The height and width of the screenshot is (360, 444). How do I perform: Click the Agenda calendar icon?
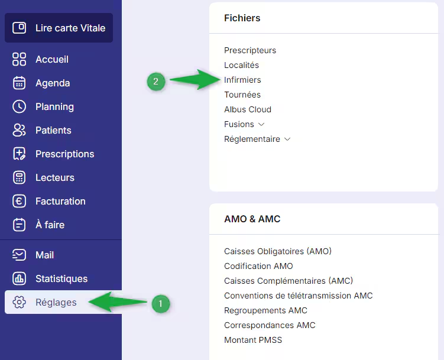click(x=20, y=83)
